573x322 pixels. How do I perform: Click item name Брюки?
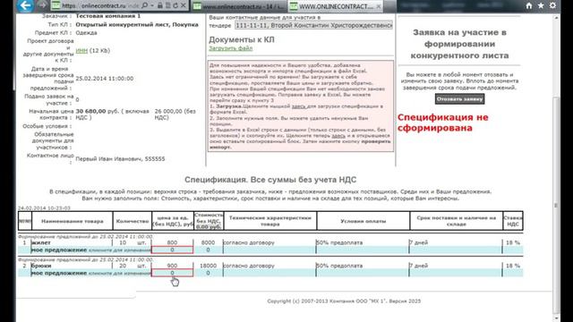41,266
